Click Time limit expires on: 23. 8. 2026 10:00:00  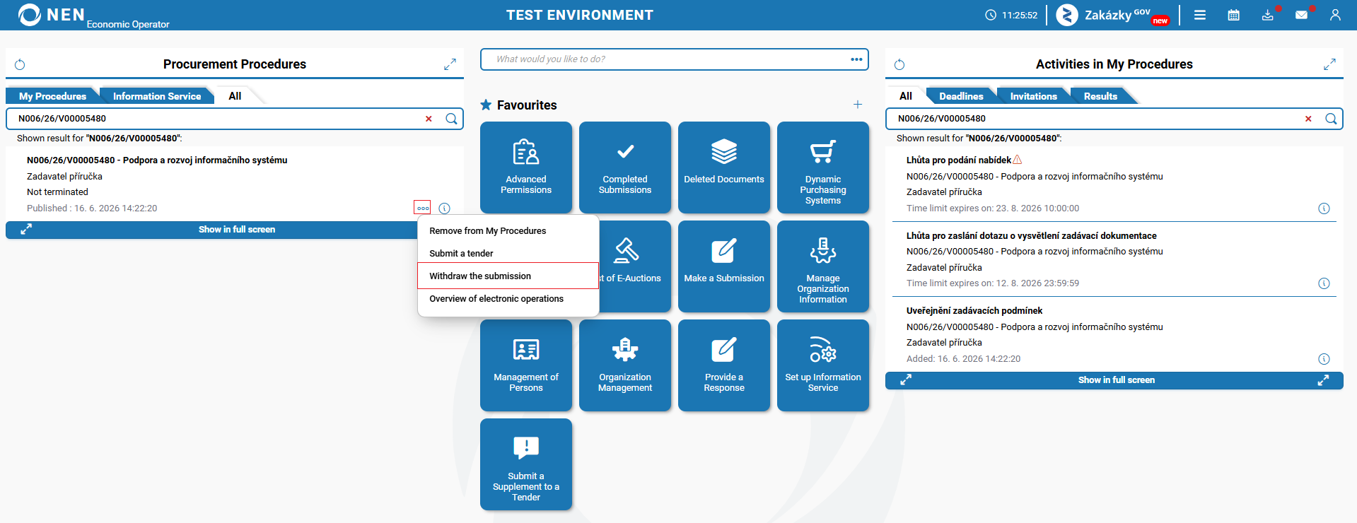click(993, 208)
